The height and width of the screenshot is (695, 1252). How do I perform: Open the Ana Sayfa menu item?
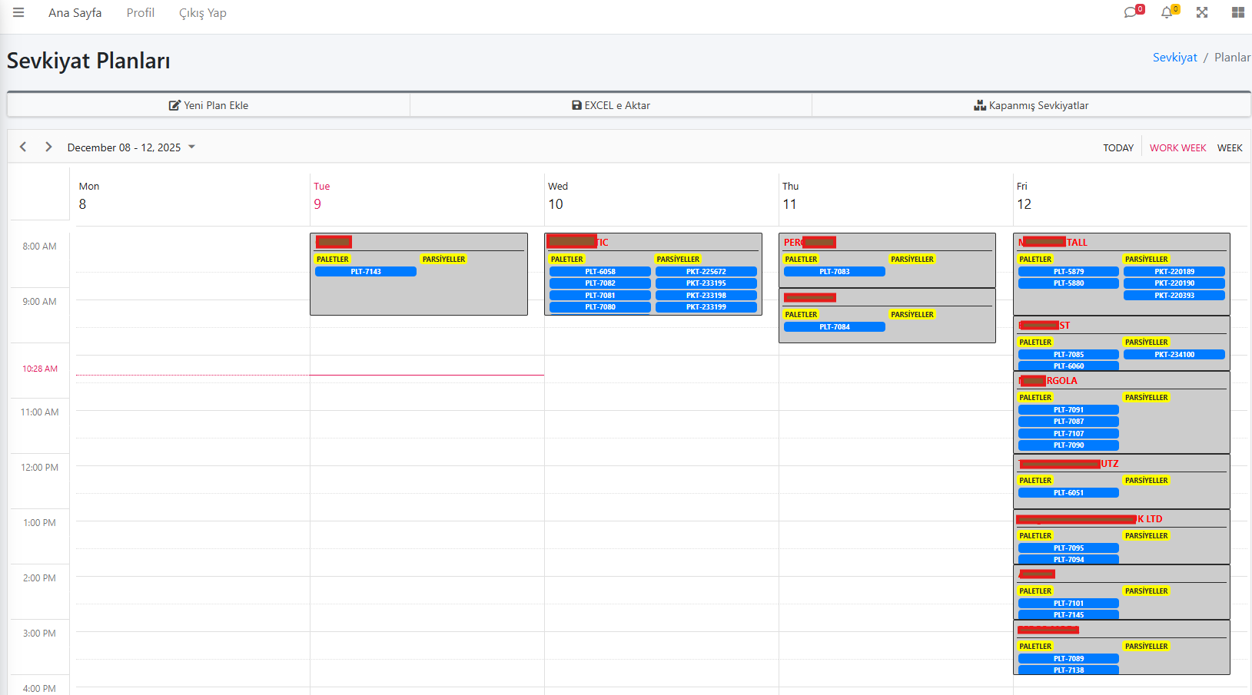coord(75,13)
